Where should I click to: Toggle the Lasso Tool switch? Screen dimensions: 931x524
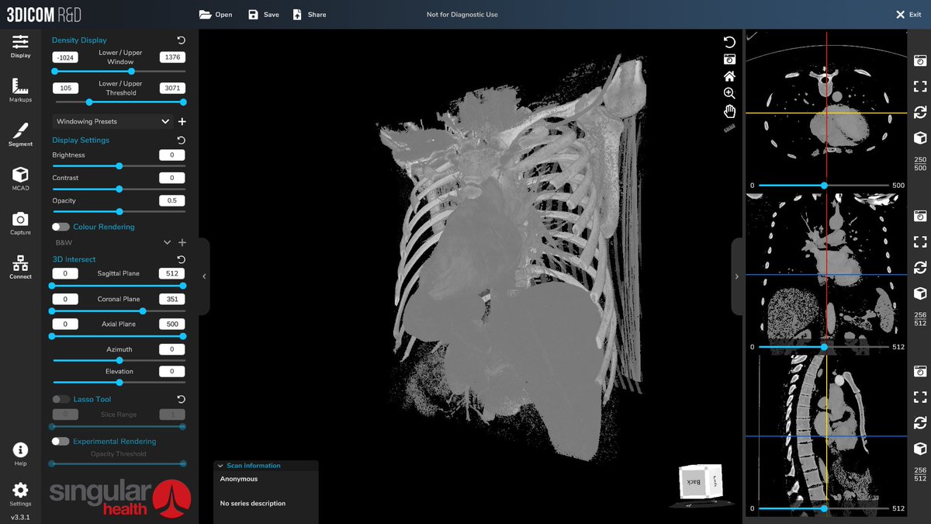coord(61,399)
